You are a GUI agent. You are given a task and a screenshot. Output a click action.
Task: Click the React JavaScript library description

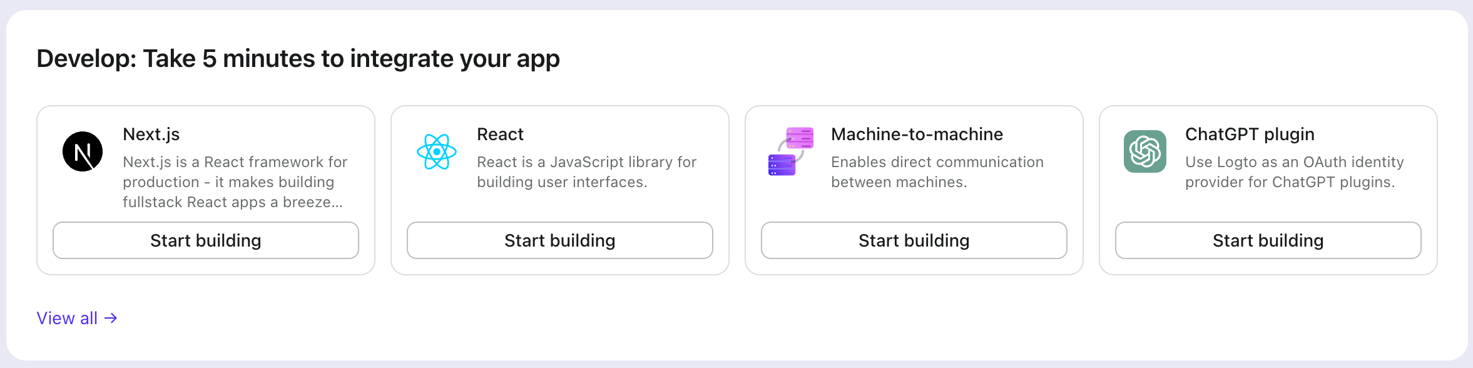click(586, 172)
